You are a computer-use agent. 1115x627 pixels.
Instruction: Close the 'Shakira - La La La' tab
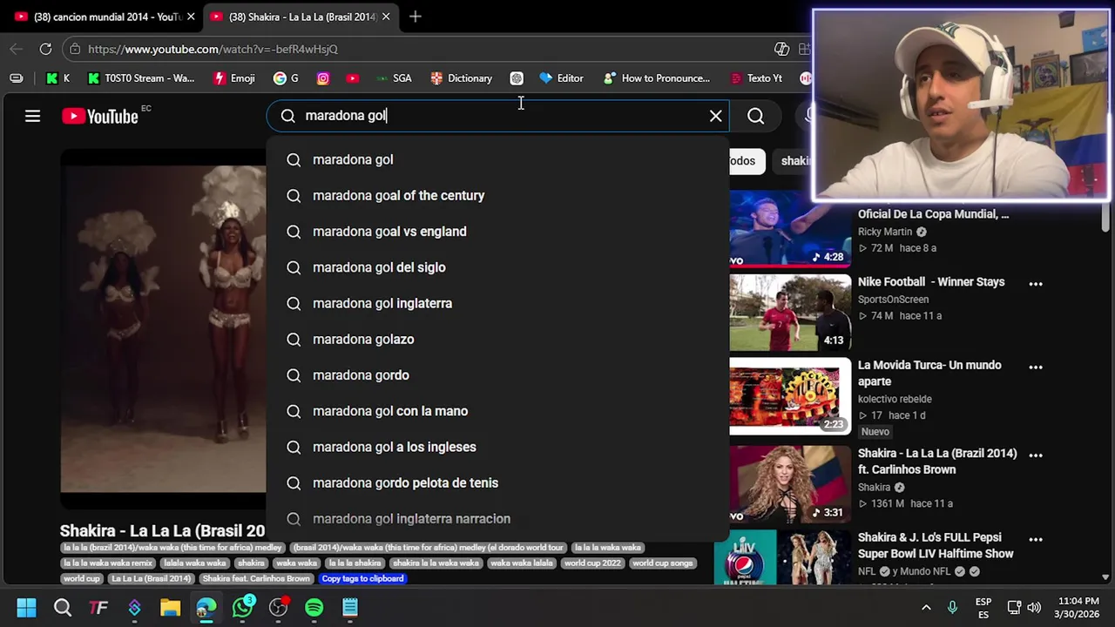386,17
